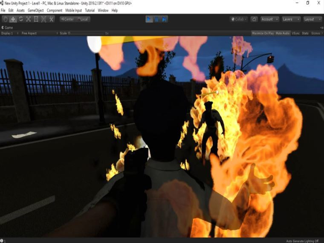The width and height of the screenshot is (324, 243).
Task: Toggle pivot Center mode
Action: (x=67, y=19)
